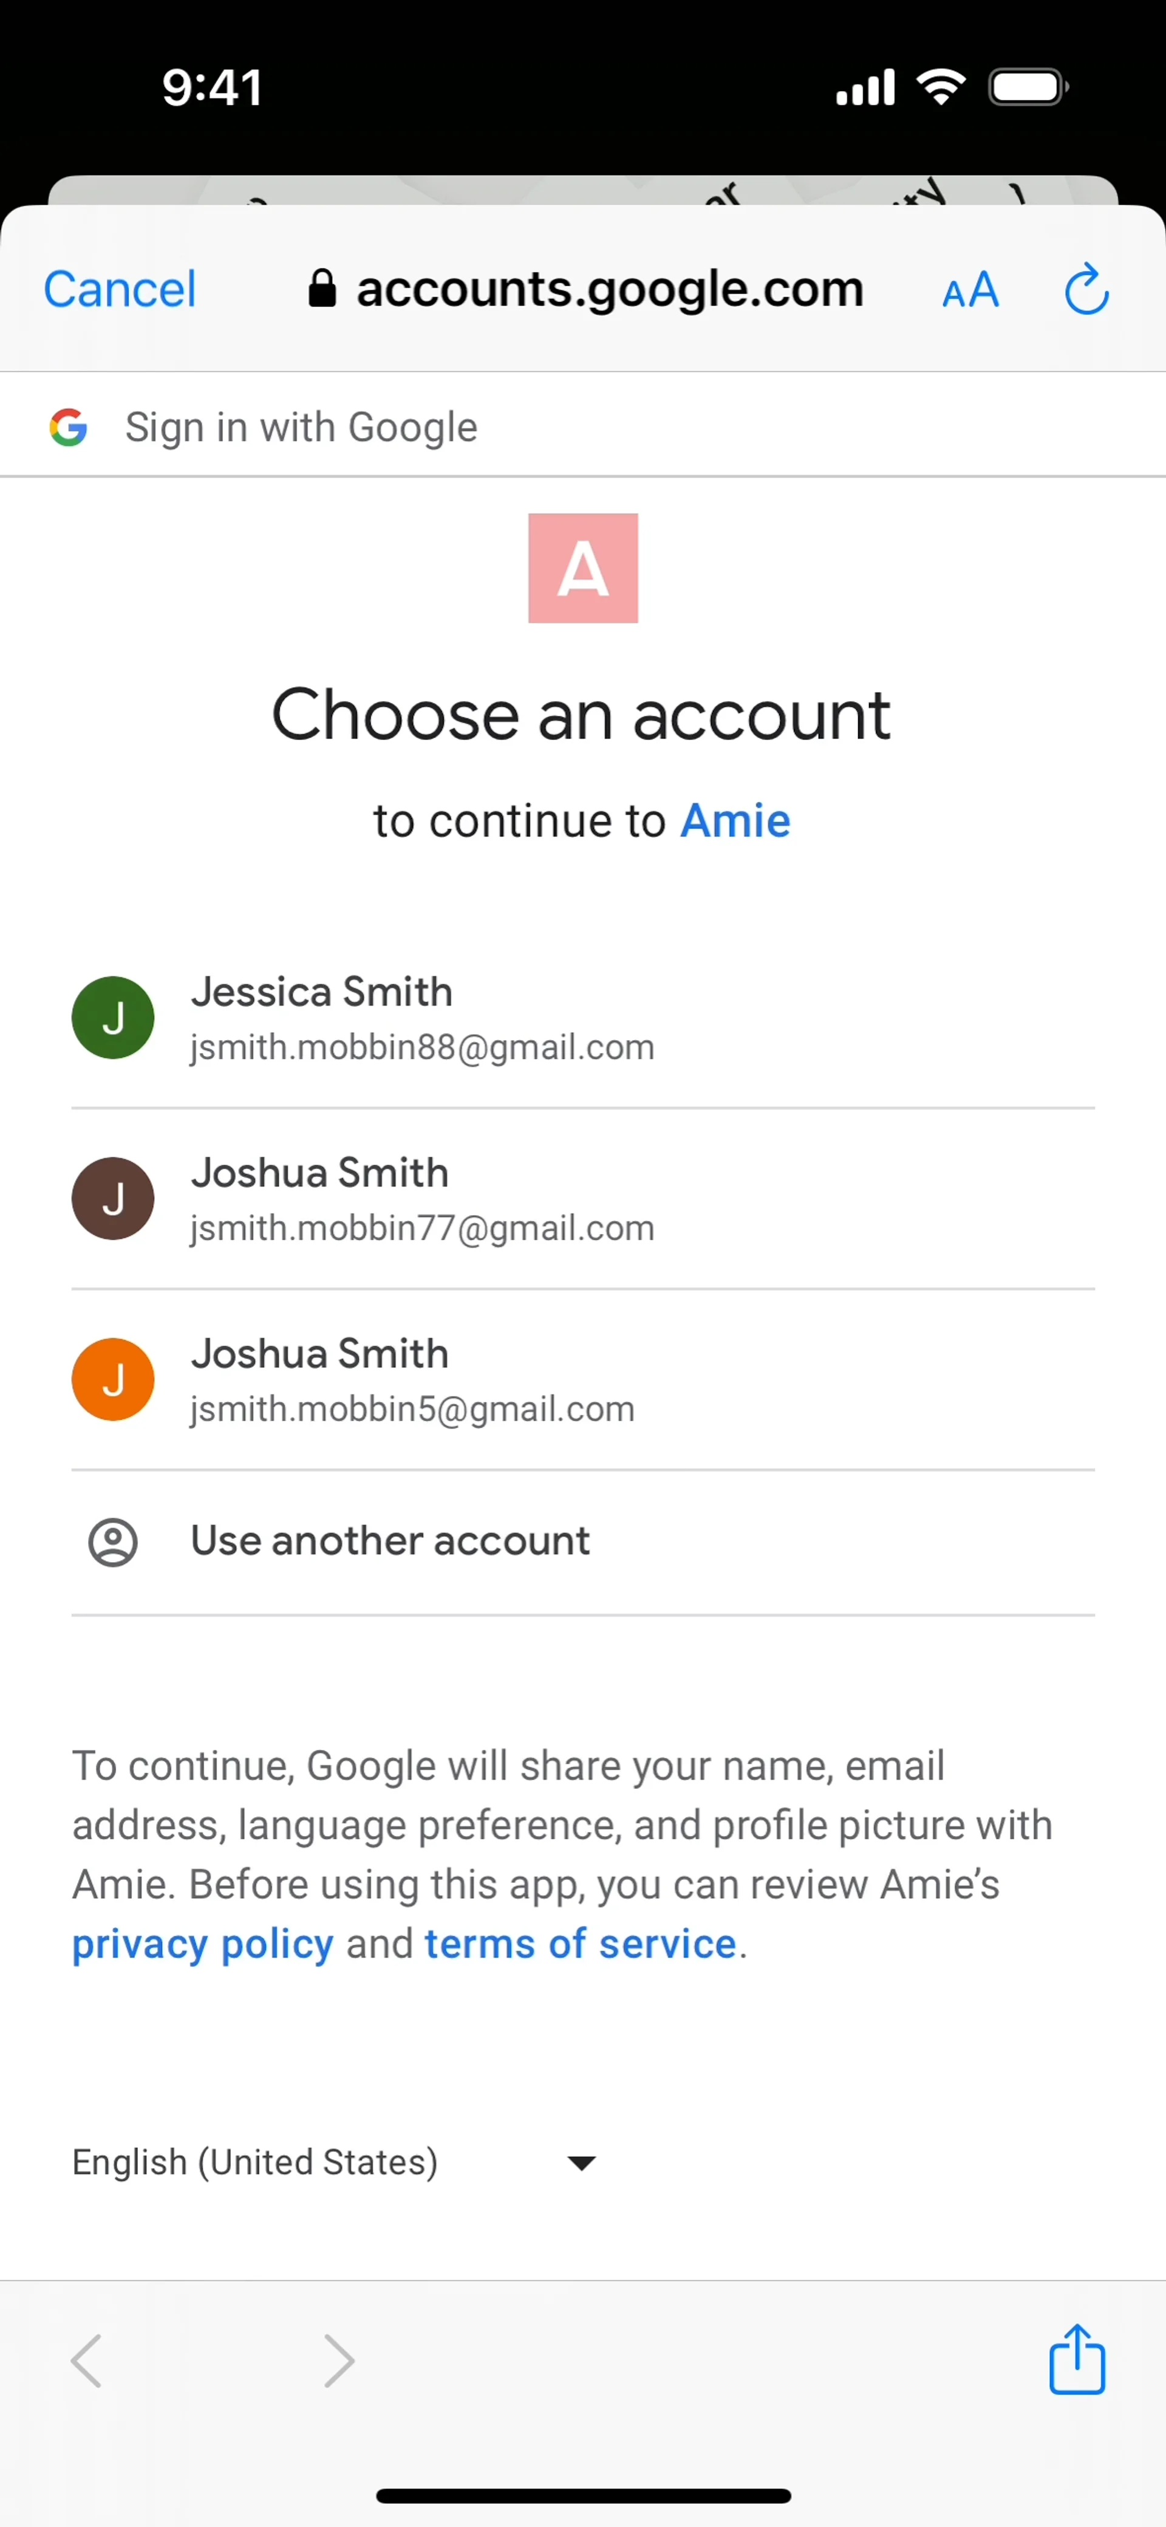Tap the share icon in bottom toolbar
Screen dimensions: 1166x2527
1077,2359
